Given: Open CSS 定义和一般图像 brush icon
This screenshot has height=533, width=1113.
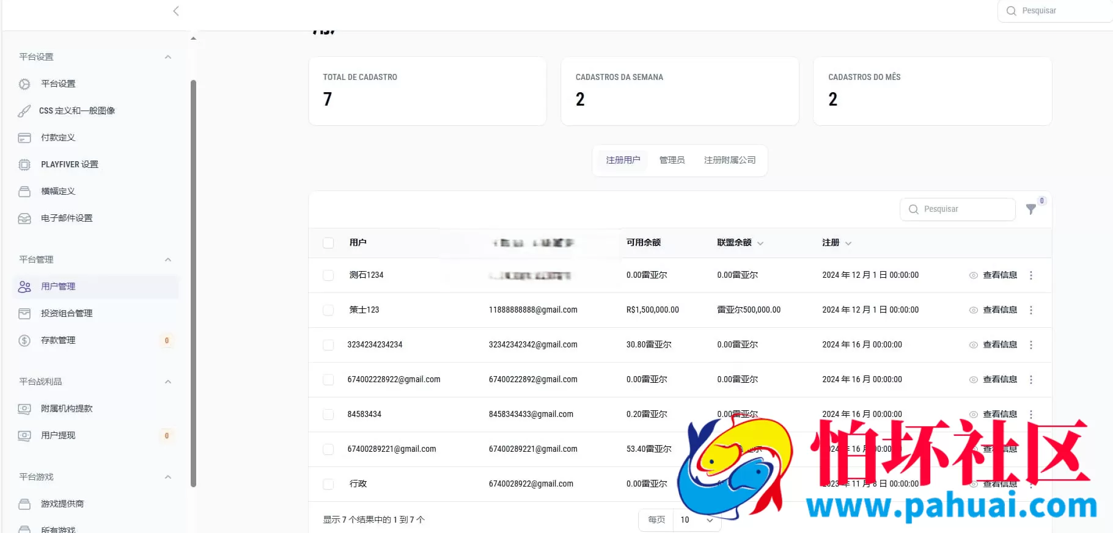Looking at the screenshot, I should point(24,111).
